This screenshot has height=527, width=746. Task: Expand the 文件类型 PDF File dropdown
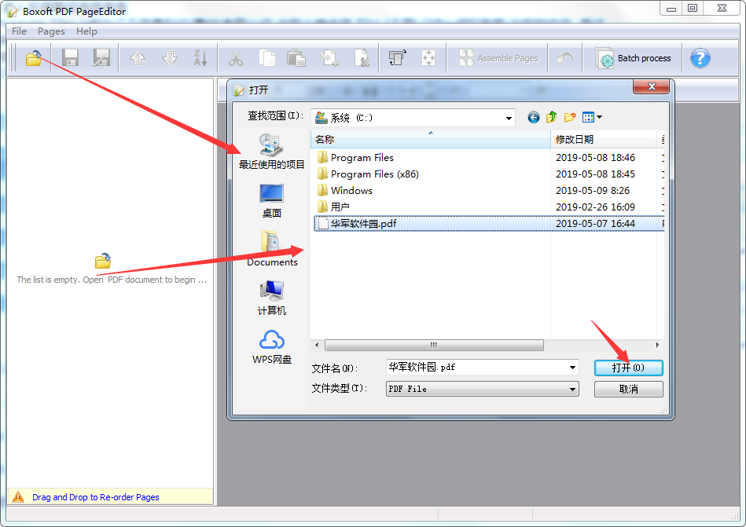click(573, 389)
